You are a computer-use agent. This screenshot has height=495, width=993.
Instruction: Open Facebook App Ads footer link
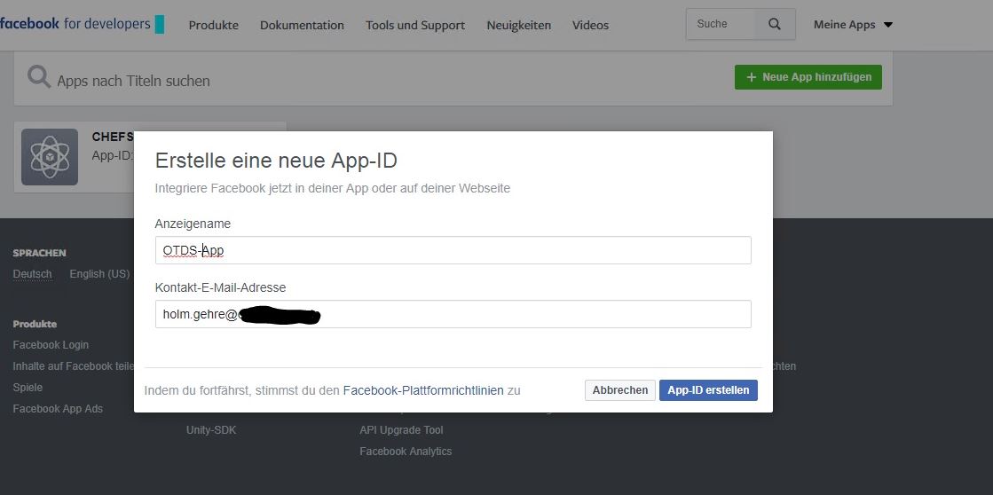58,409
